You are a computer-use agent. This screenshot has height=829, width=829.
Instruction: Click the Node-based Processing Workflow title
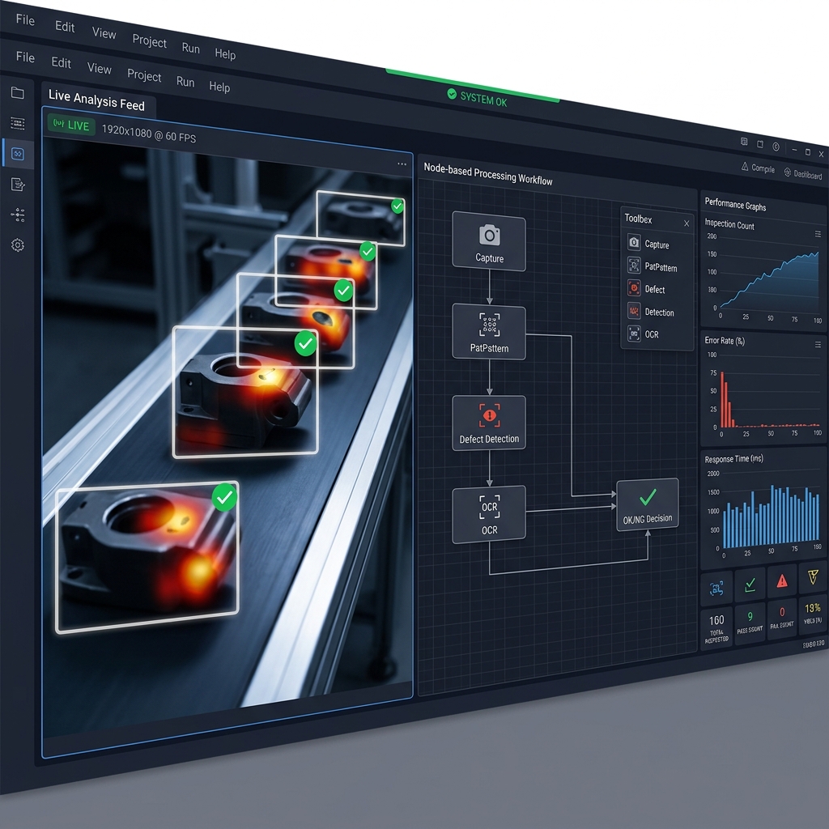click(488, 173)
